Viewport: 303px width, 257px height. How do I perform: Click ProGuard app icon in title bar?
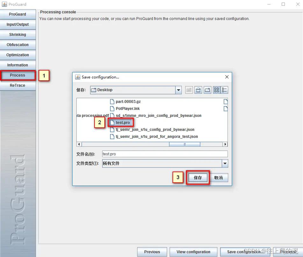click(x=4, y=4)
